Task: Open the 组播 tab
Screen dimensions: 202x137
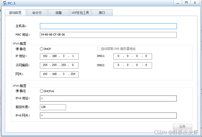Action: click(59, 13)
